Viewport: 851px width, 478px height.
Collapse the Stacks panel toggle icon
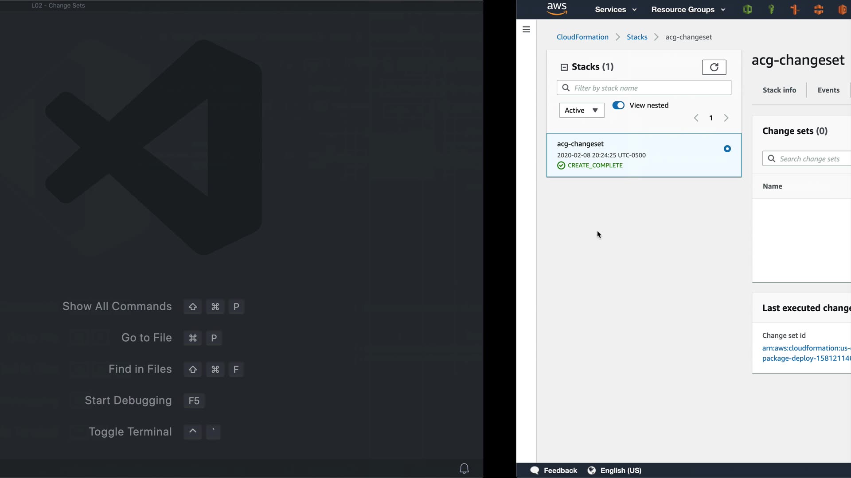tap(564, 67)
